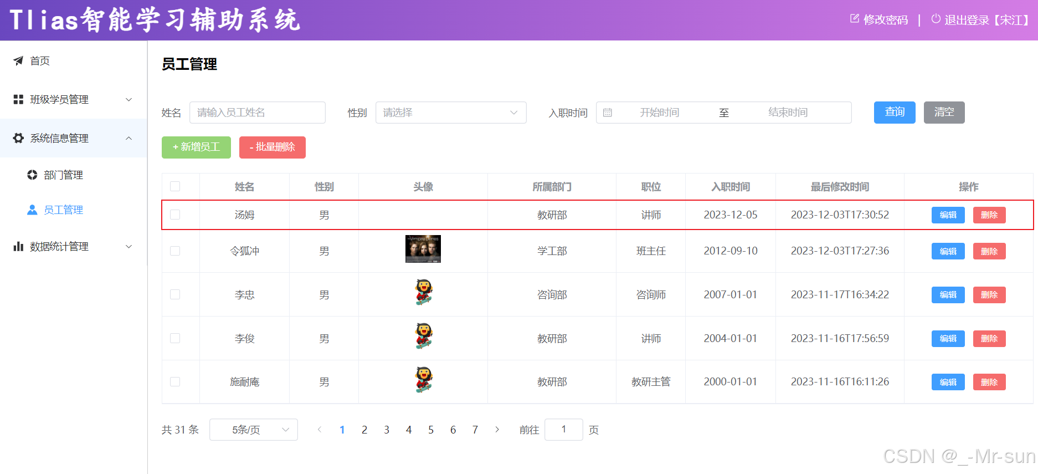Open the 5条/页 page size dropdown

coord(254,430)
